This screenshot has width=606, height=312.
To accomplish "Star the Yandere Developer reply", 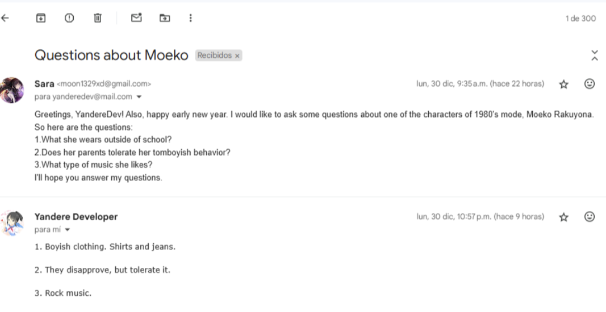I will pos(564,217).
